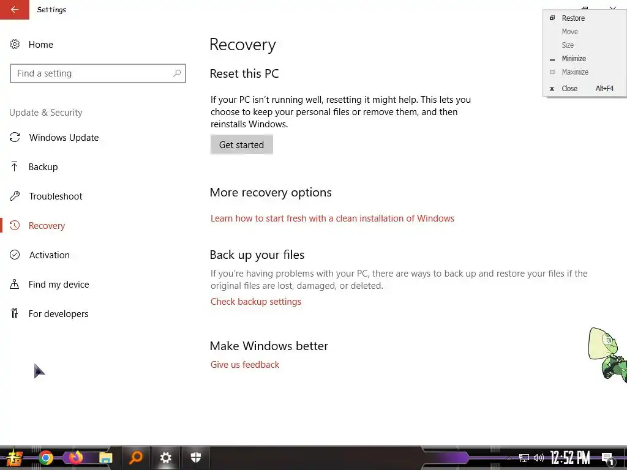627x470 pixels.
Task: Open the orange search app in taskbar
Action: pos(136,458)
